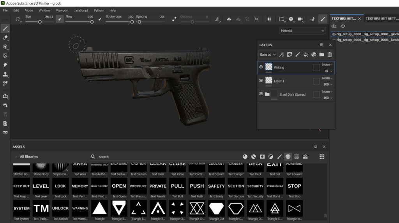Open Writing layer blend mode dropdown

coord(327,65)
